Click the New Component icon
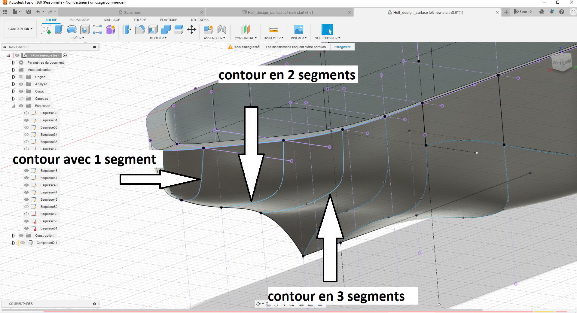The image size is (577, 313). point(208,29)
